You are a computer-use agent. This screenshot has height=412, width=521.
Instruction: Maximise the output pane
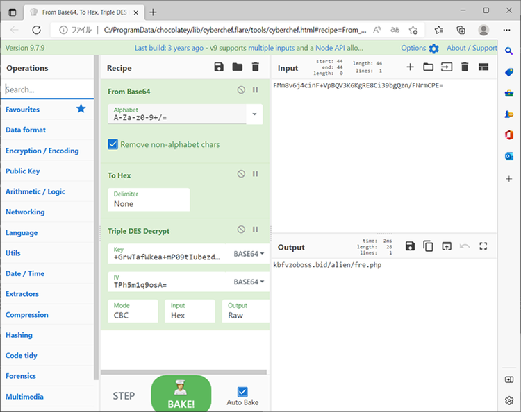(x=483, y=246)
